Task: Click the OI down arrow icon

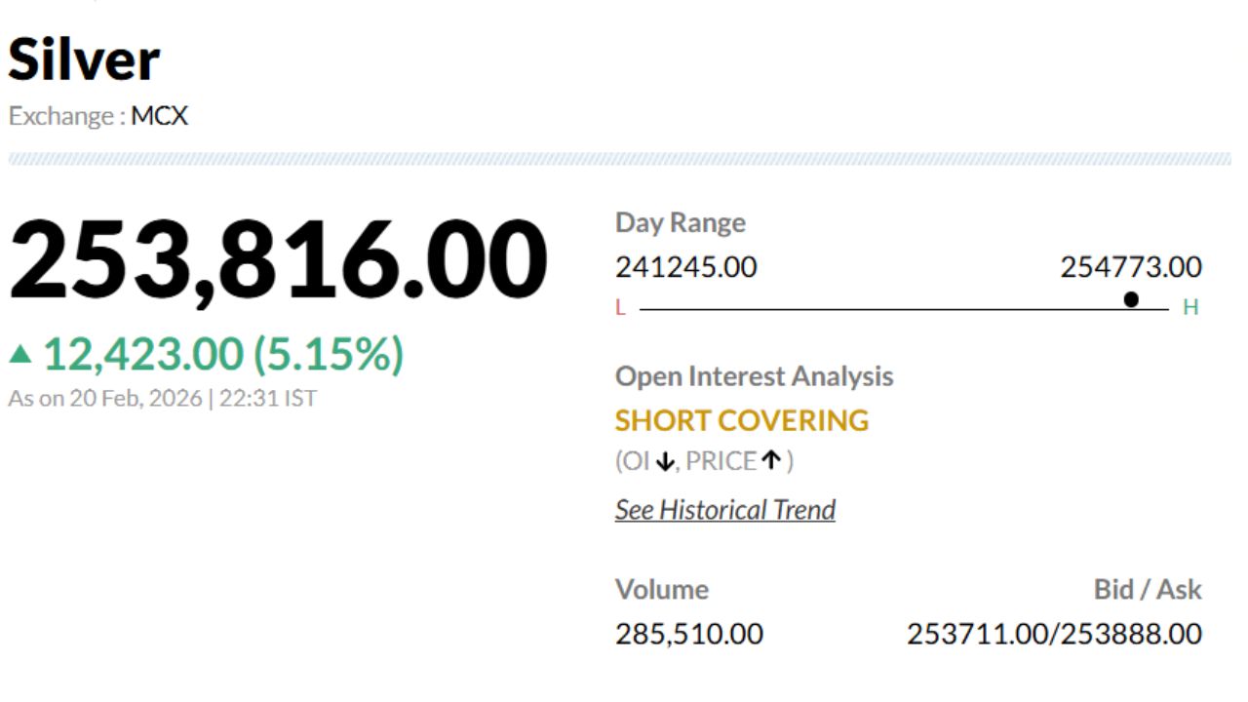Action: [664, 461]
